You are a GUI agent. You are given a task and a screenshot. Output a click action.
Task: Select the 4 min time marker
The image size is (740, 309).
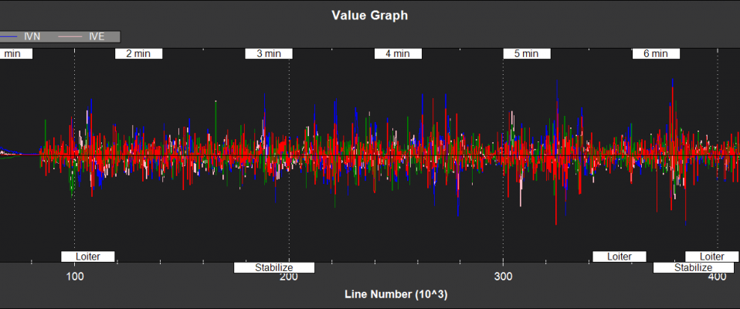pos(397,54)
